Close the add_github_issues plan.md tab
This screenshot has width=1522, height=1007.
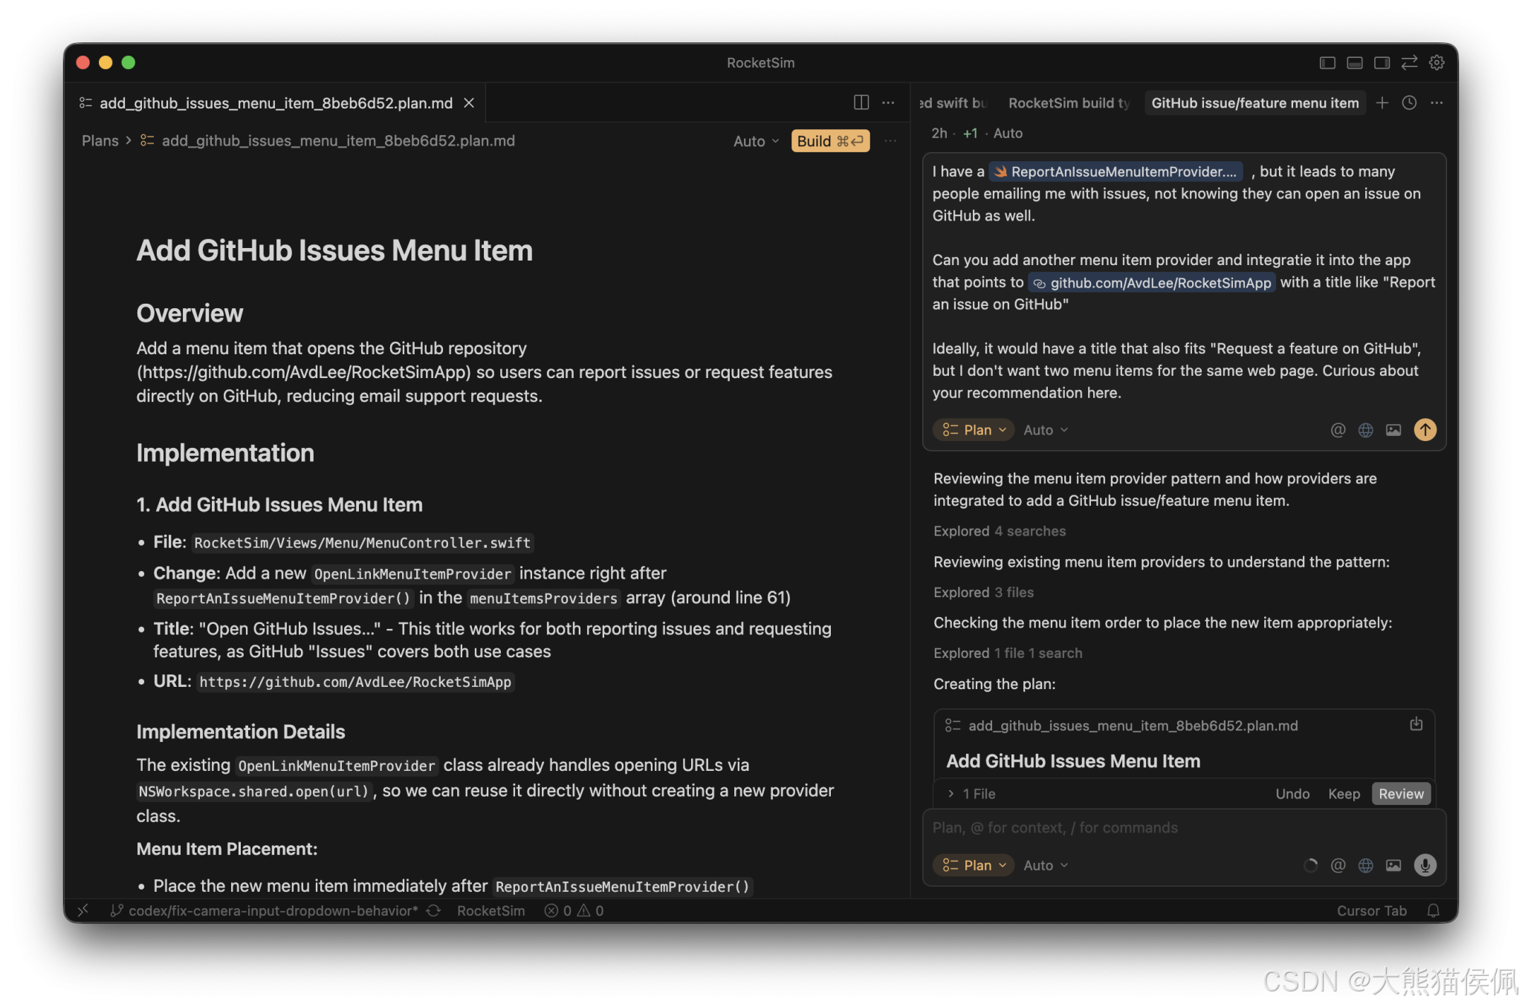pyautogui.click(x=469, y=103)
